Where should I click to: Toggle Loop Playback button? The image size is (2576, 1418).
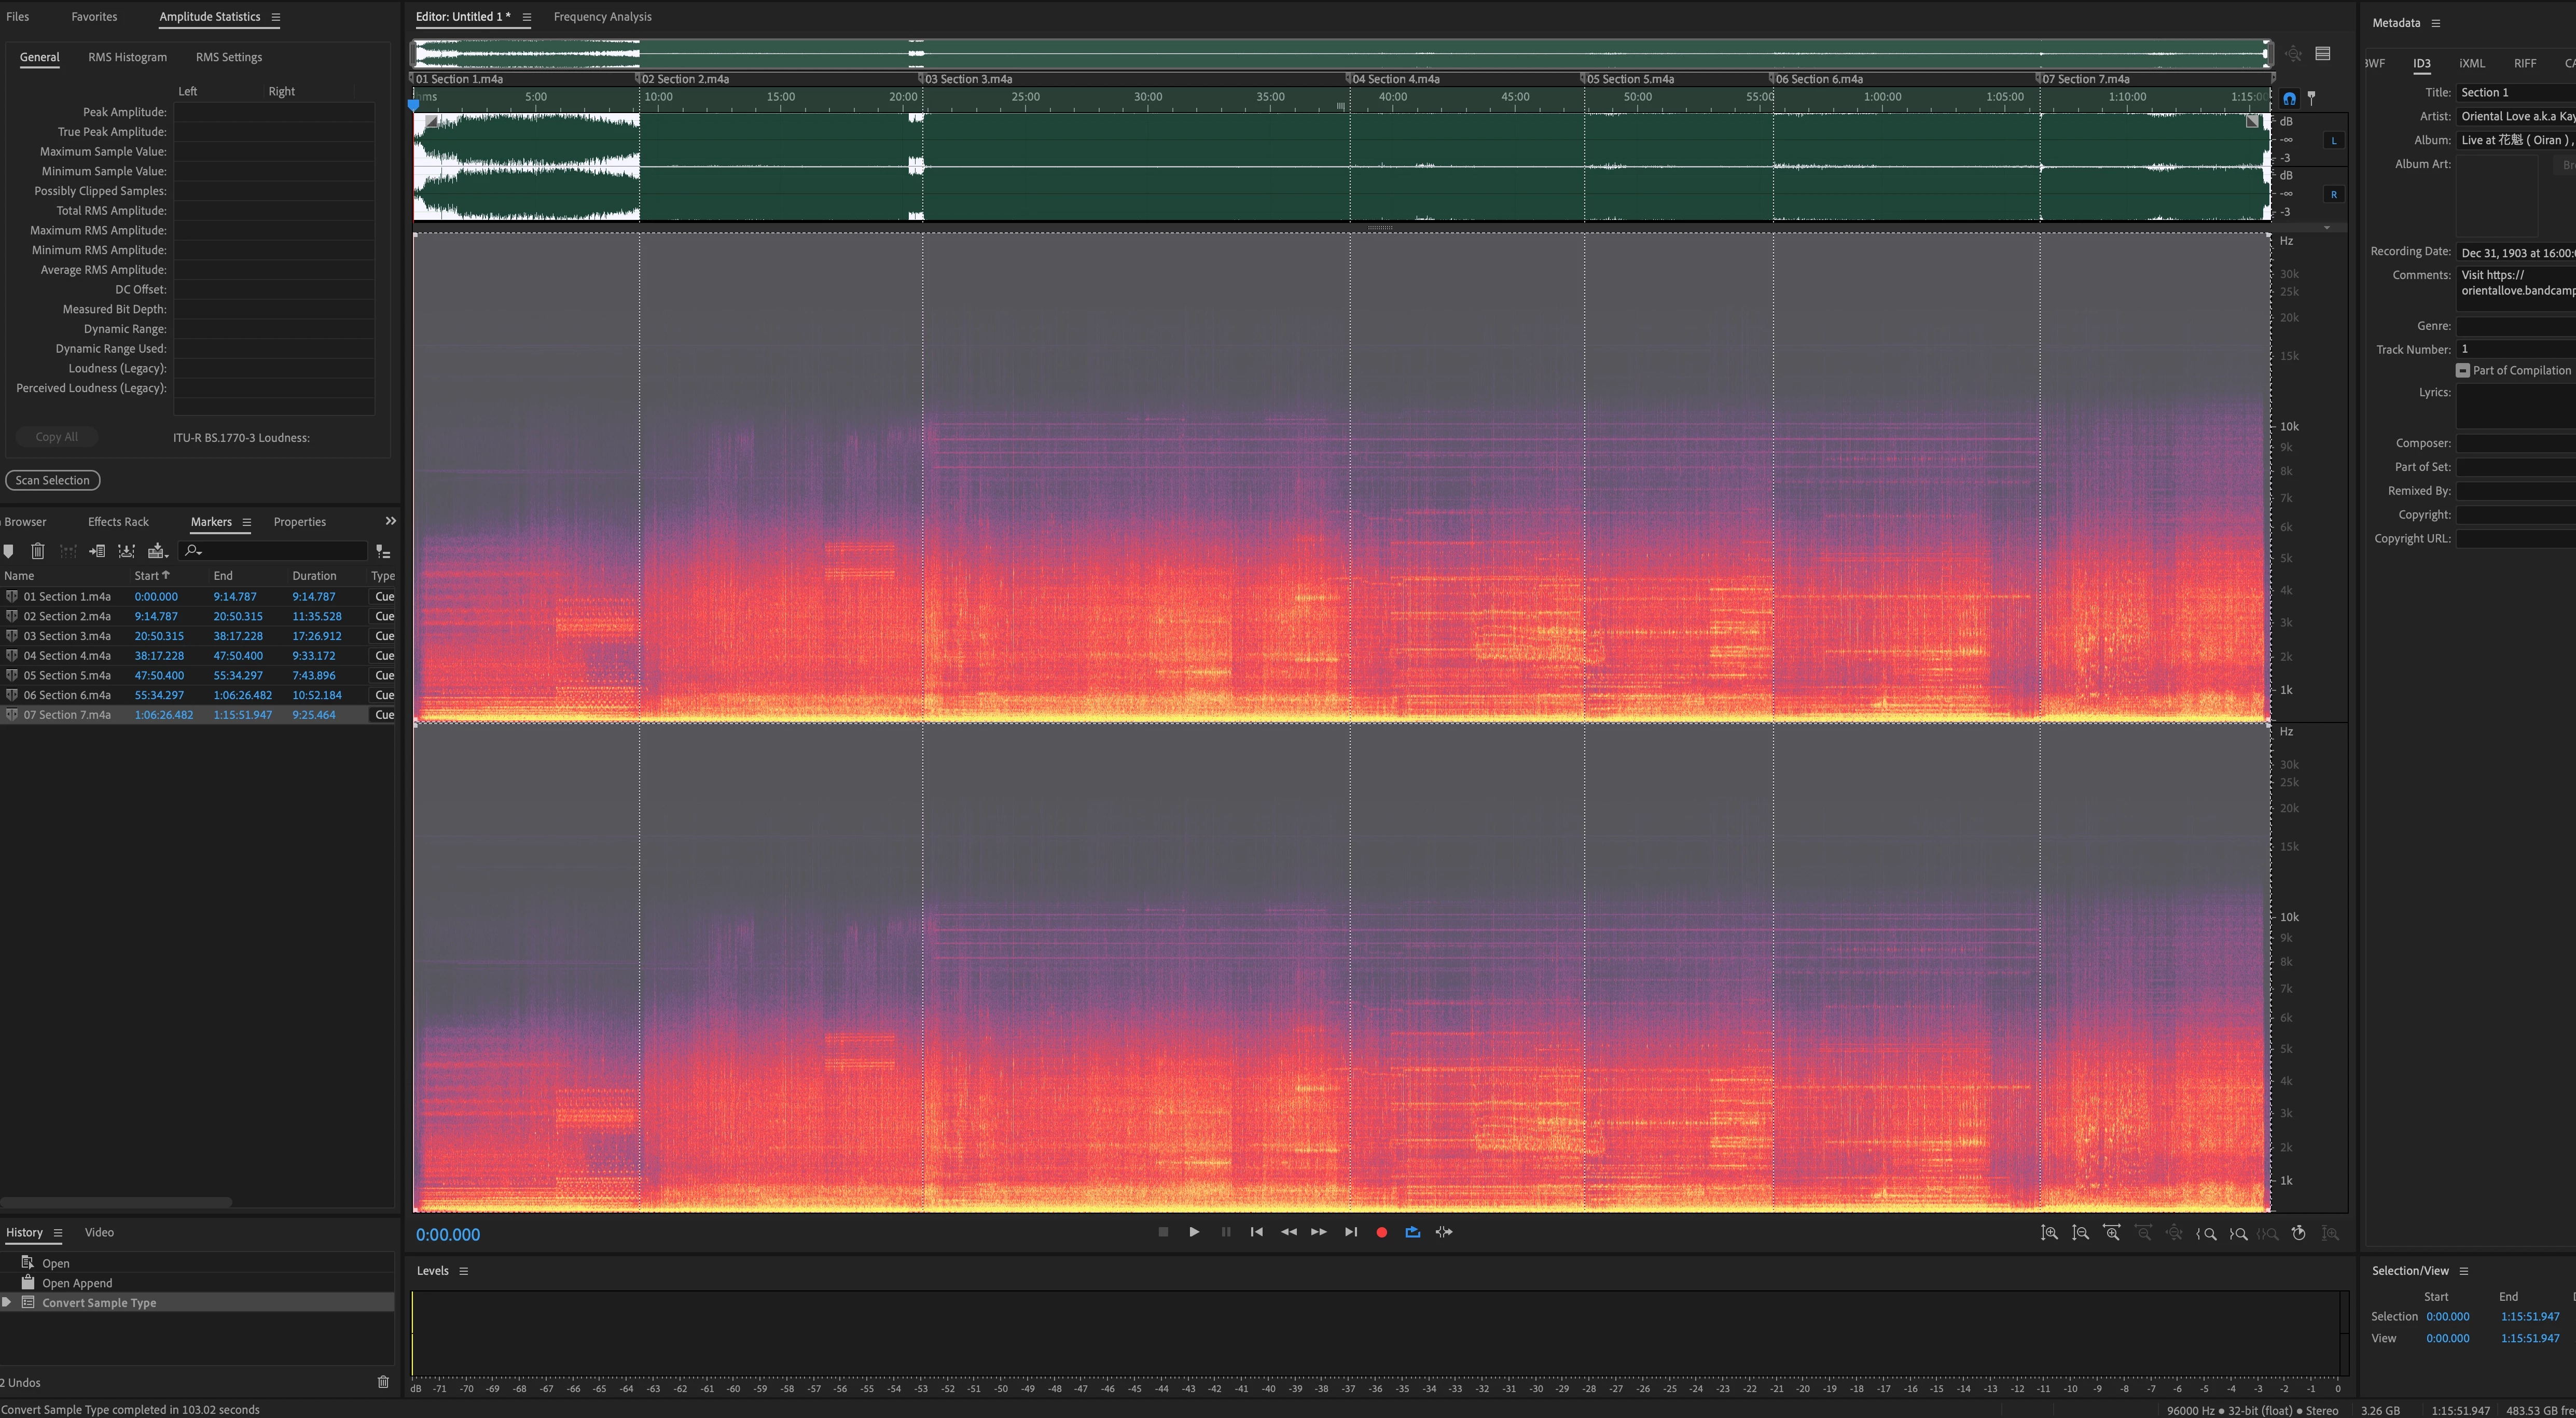[1412, 1232]
